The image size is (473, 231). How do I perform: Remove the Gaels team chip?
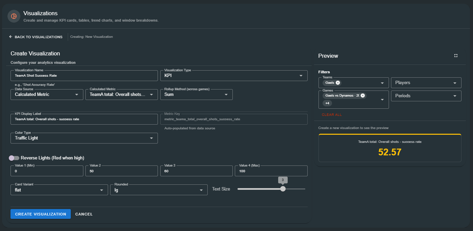coord(338,83)
